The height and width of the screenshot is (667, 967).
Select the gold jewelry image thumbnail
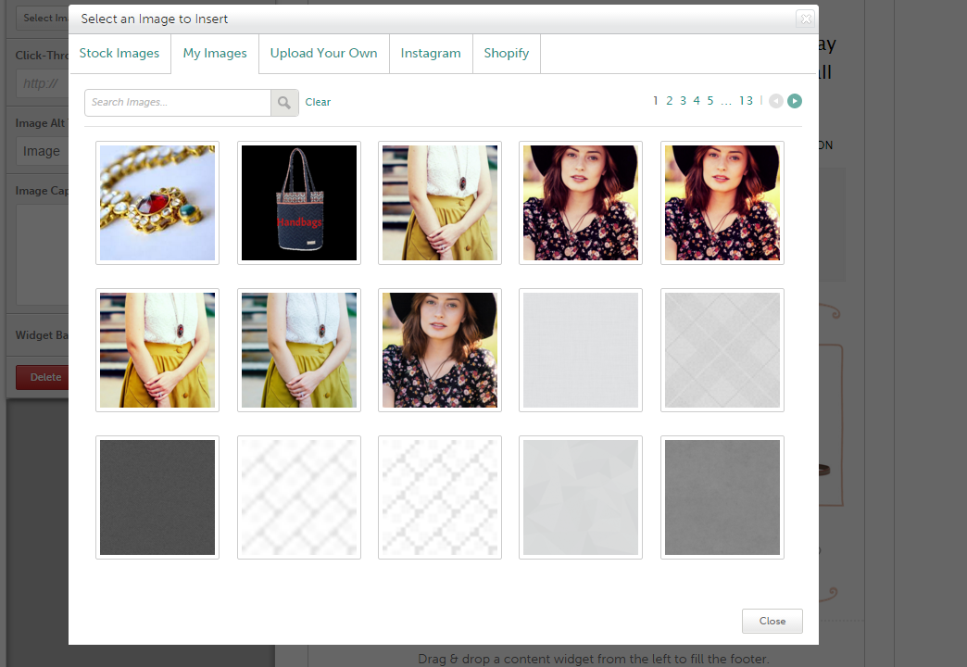[157, 203]
